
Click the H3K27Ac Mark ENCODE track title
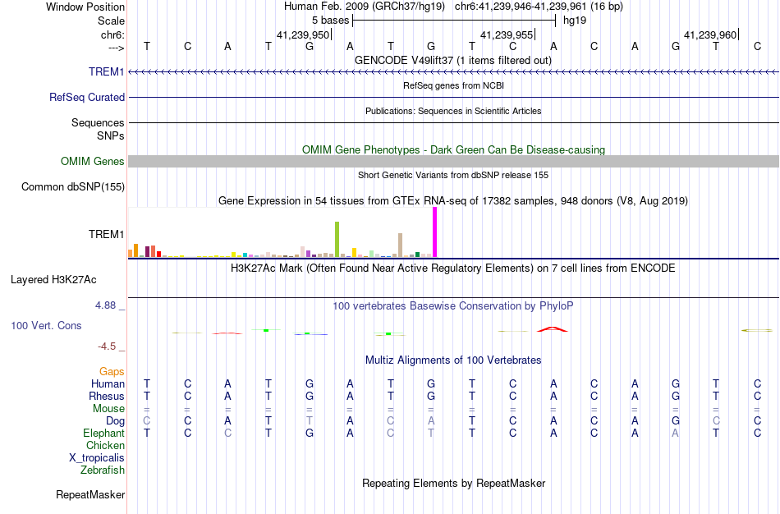point(453,268)
